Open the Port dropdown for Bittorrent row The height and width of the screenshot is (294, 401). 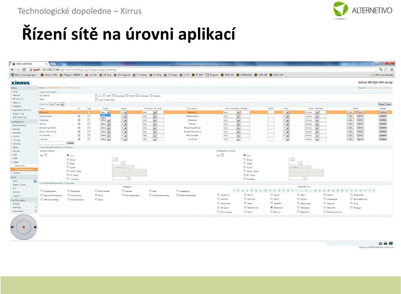[x=232, y=112]
